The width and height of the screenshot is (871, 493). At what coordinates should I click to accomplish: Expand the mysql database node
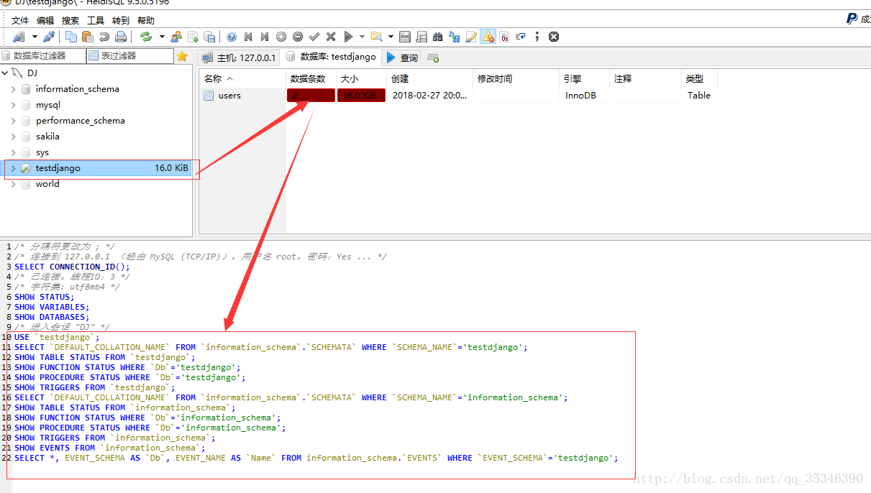pyautogui.click(x=13, y=105)
